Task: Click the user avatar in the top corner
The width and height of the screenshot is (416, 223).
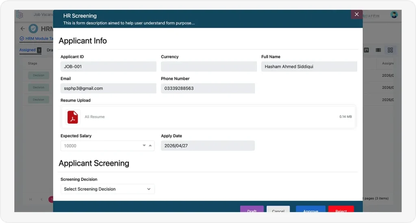Action: pyautogui.click(x=394, y=15)
